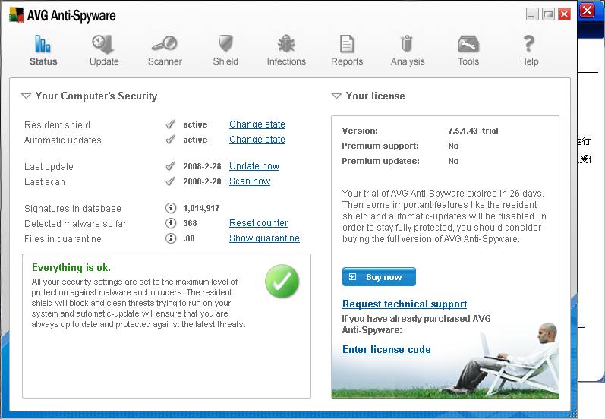
Task: Open the Reports document icon
Action: coord(347,45)
